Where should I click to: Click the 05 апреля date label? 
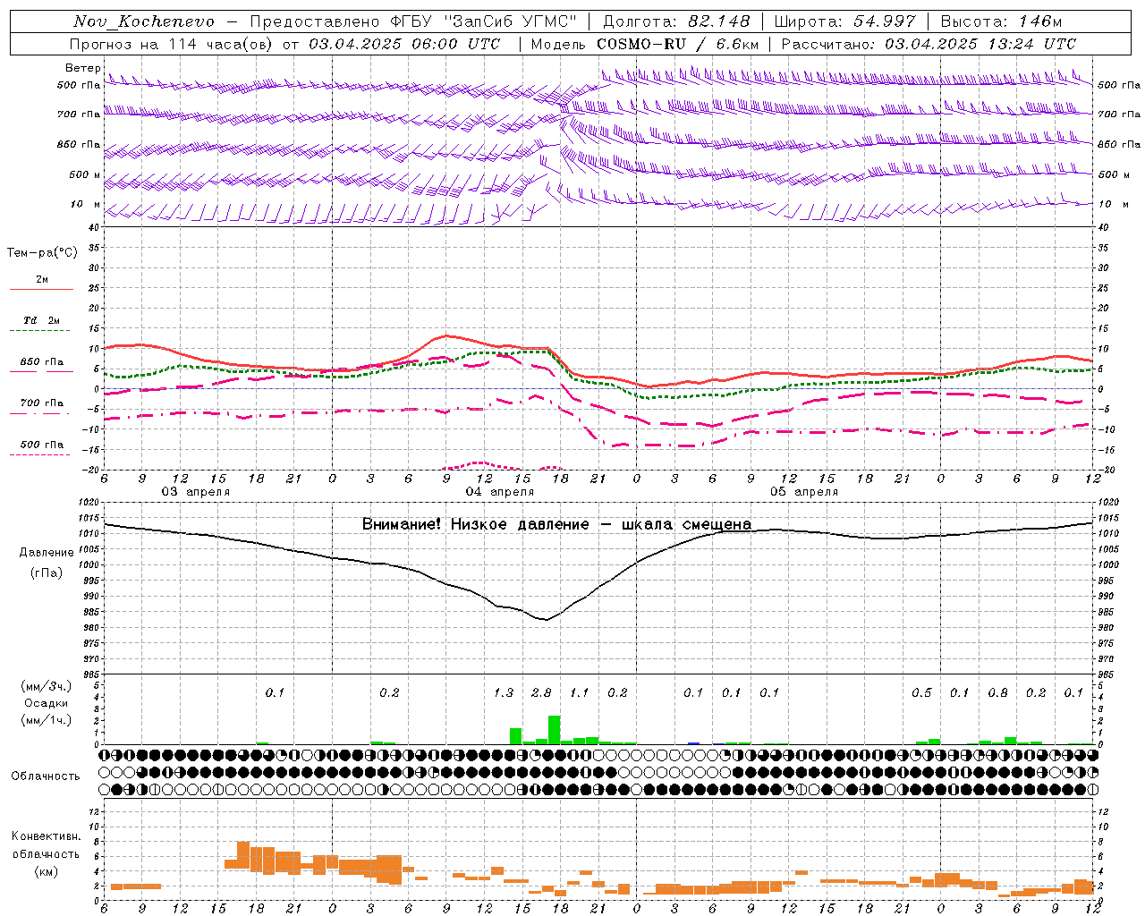[x=804, y=492]
